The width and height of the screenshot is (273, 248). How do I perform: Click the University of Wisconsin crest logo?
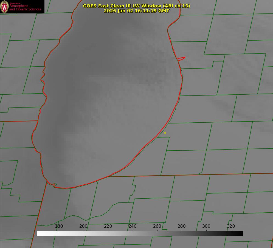pyautogui.click(x=5, y=7)
